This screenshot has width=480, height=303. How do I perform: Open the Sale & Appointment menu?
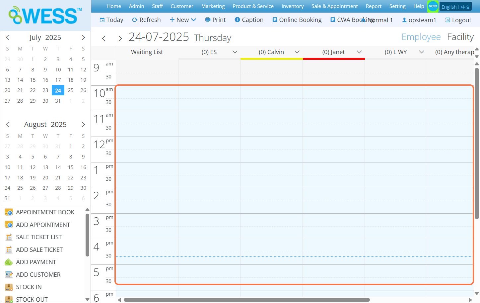(334, 6)
